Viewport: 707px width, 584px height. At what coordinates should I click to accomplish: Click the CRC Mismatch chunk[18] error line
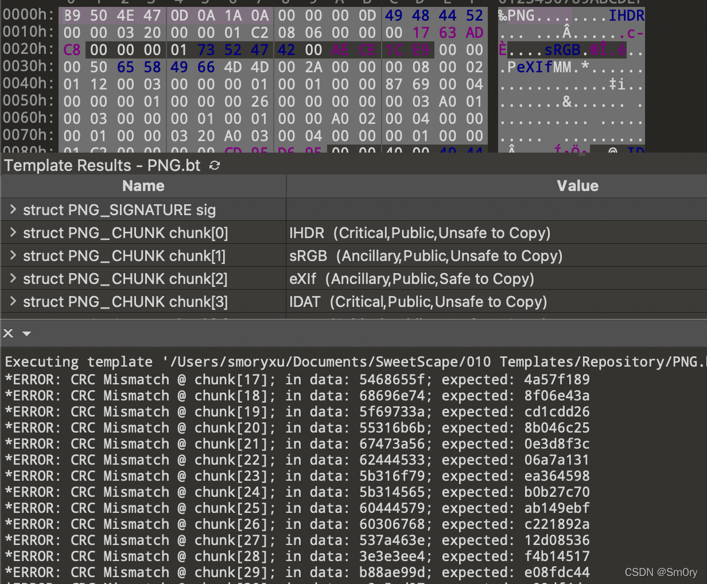tap(297, 396)
